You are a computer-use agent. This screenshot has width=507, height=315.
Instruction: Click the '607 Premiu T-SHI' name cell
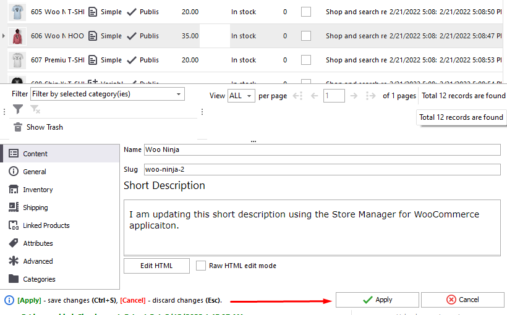(58, 60)
